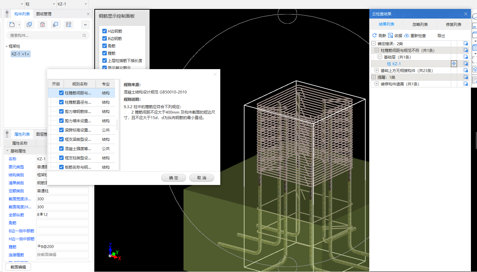
Task: Click the 导出 export button
Action: pyautogui.click(x=441, y=36)
